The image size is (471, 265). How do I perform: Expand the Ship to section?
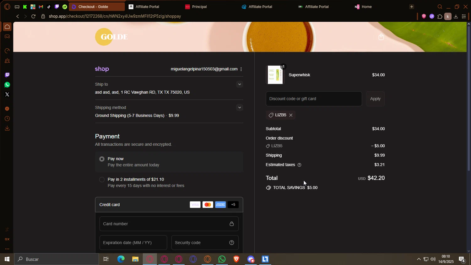point(240,84)
